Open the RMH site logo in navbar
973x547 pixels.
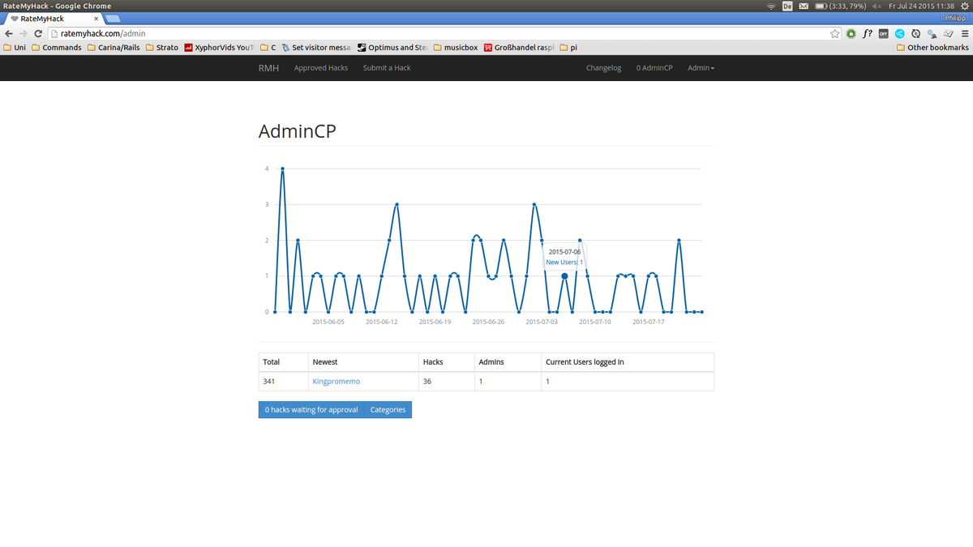pos(268,68)
